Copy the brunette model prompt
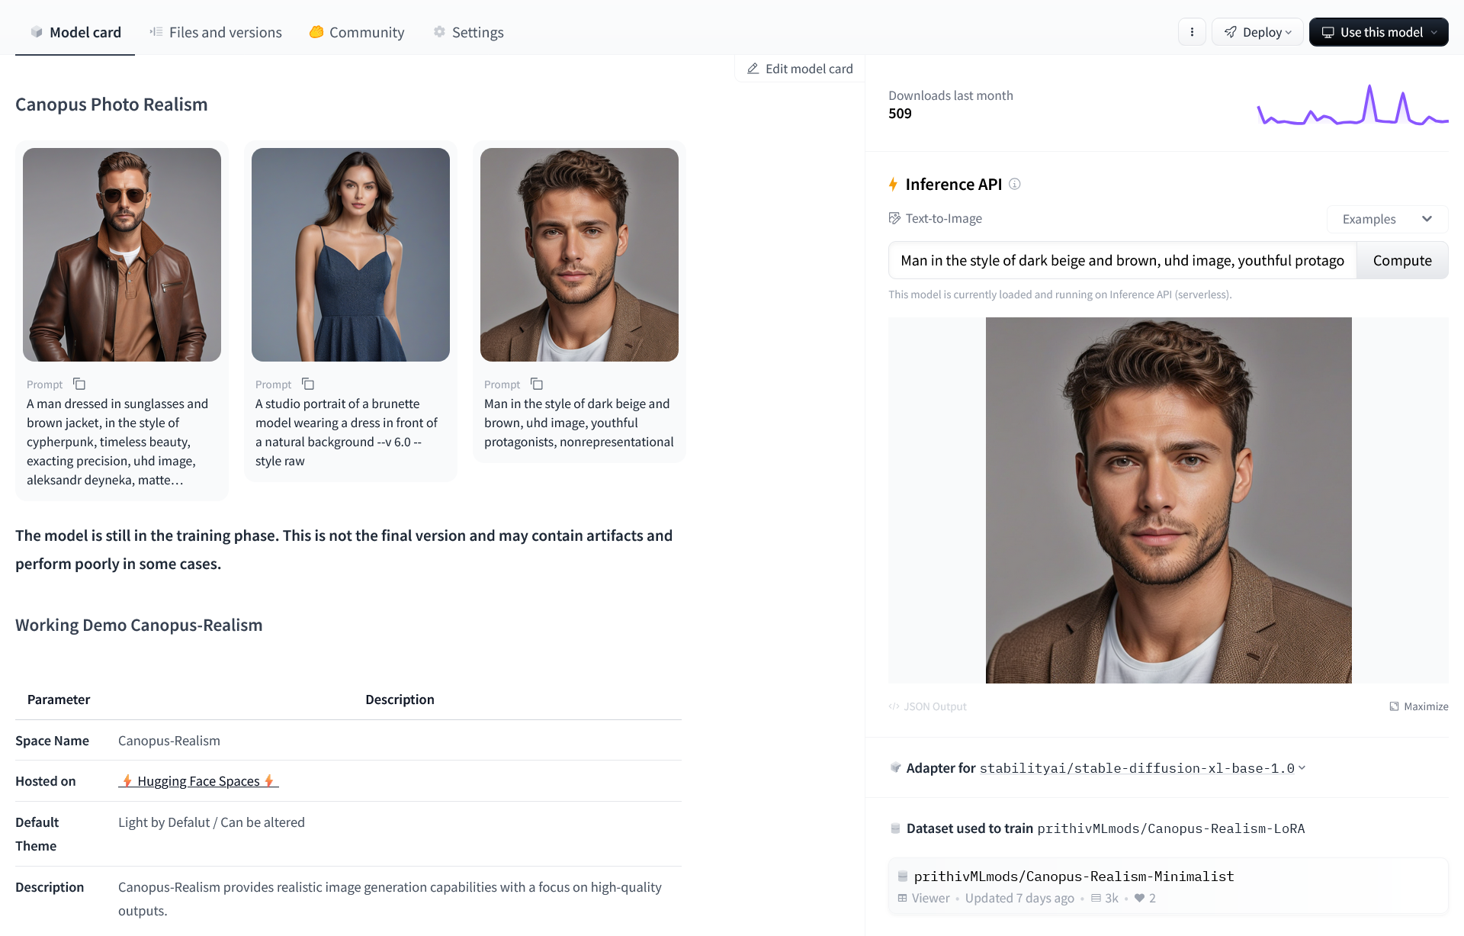 (x=308, y=384)
